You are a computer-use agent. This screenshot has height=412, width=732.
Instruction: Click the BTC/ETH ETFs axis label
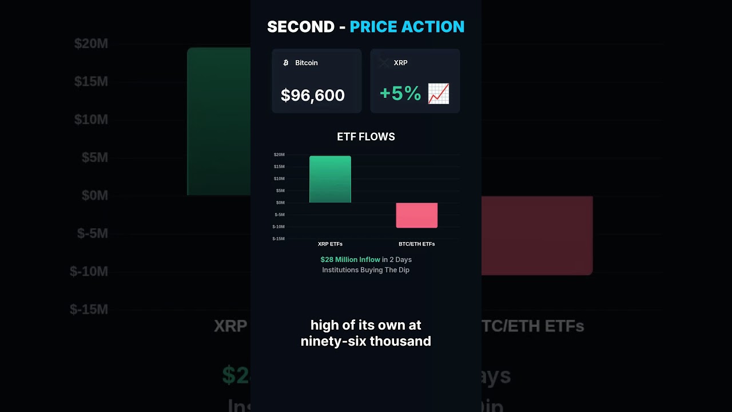(417, 244)
